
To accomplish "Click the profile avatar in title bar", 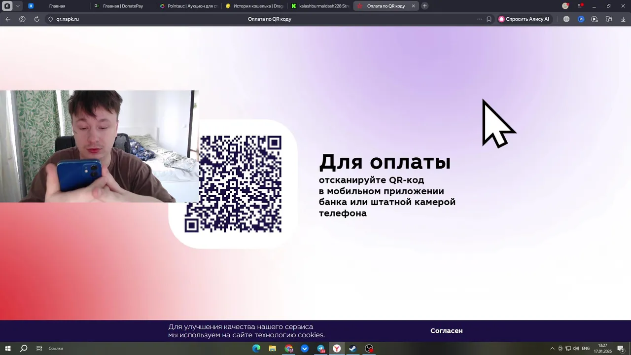I will pyautogui.click(x=565, y=6).
